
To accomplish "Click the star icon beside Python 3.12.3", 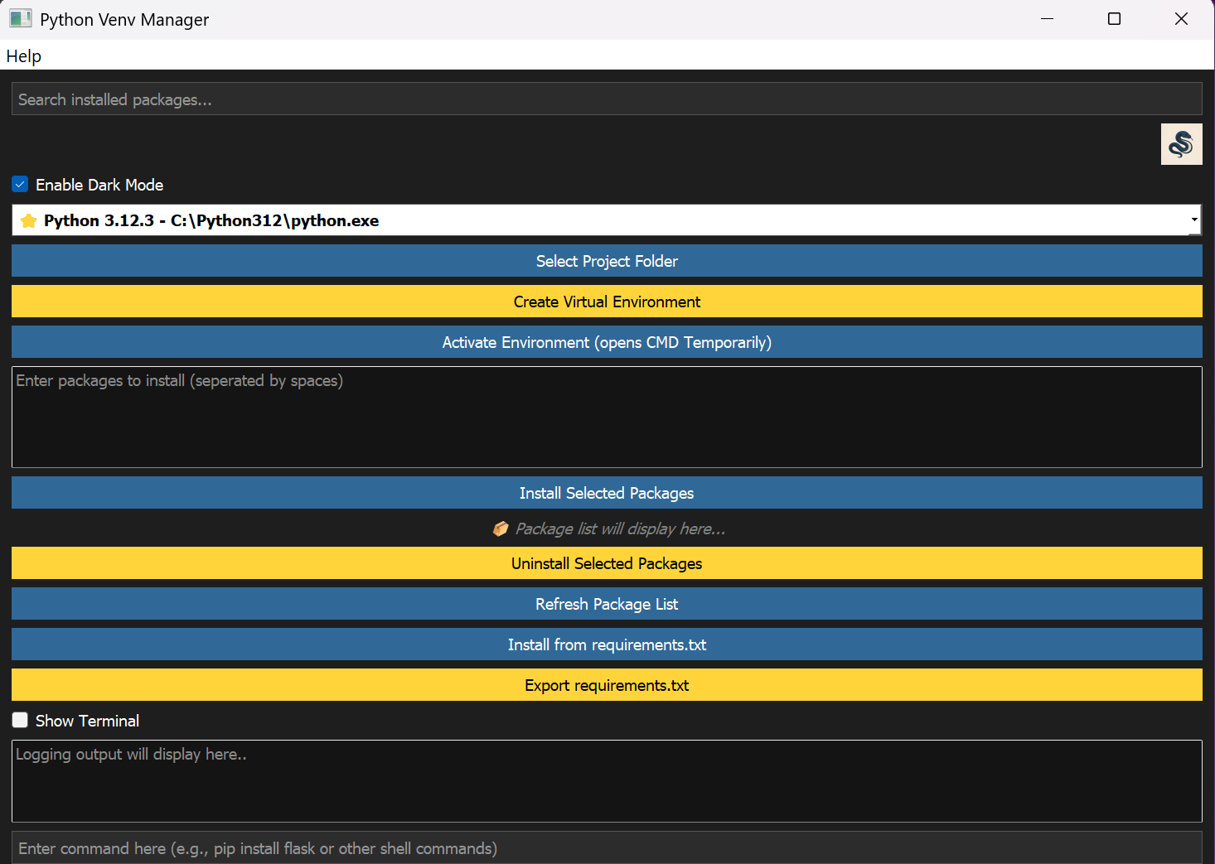I will 28,220.
